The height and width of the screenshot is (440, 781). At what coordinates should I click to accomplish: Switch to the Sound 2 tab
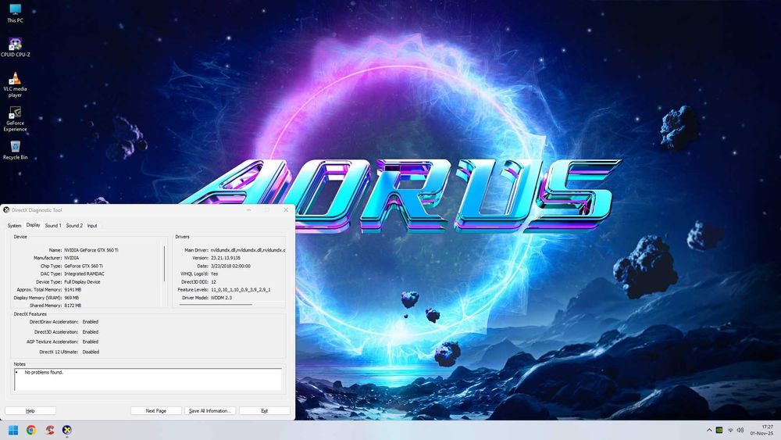click(74, 226)
